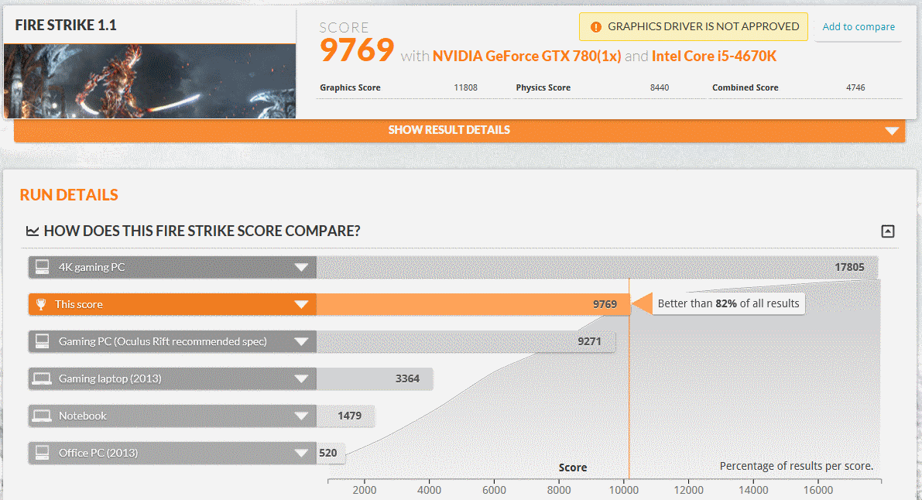Click the Better than 82% tooltip
Image resolution: width=922 pixels, height=500 pixels.
point(728,303)
